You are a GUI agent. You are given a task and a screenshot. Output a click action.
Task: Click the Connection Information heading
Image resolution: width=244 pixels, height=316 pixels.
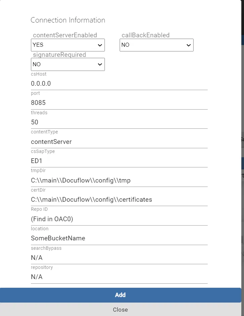tap(68, 20)
